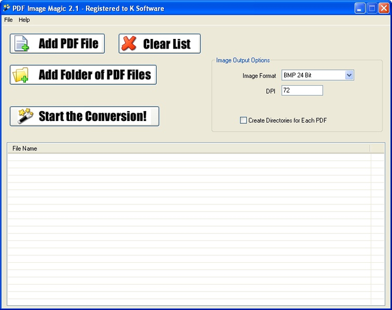Click the Add PDF File button

57,44
